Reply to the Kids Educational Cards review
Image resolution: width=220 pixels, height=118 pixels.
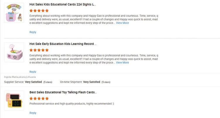pyautogui.click(x=33, y=32)
